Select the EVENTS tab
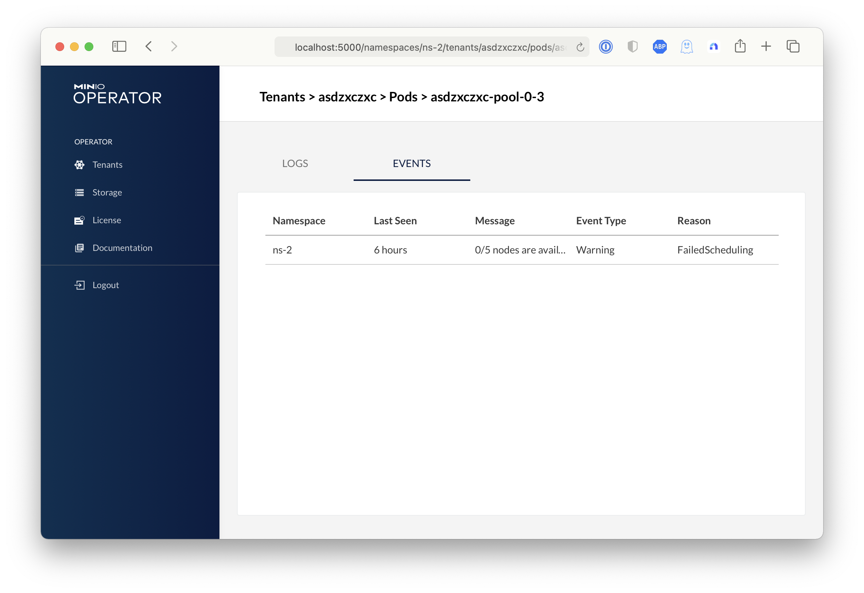Viewport: 864px width, 593px height. pos(412,164)
